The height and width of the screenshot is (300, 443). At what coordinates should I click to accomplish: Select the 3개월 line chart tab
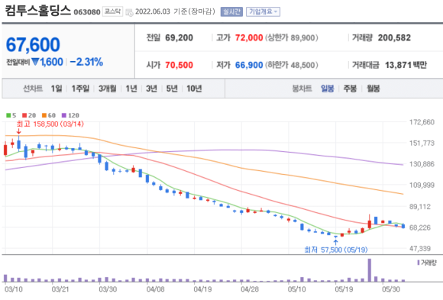click(108, 89)
